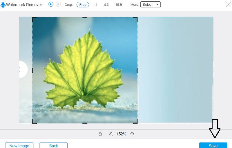Choose the 1:1 crop ratio
This screenshot has height=148, width=232.
click(95, 5)
